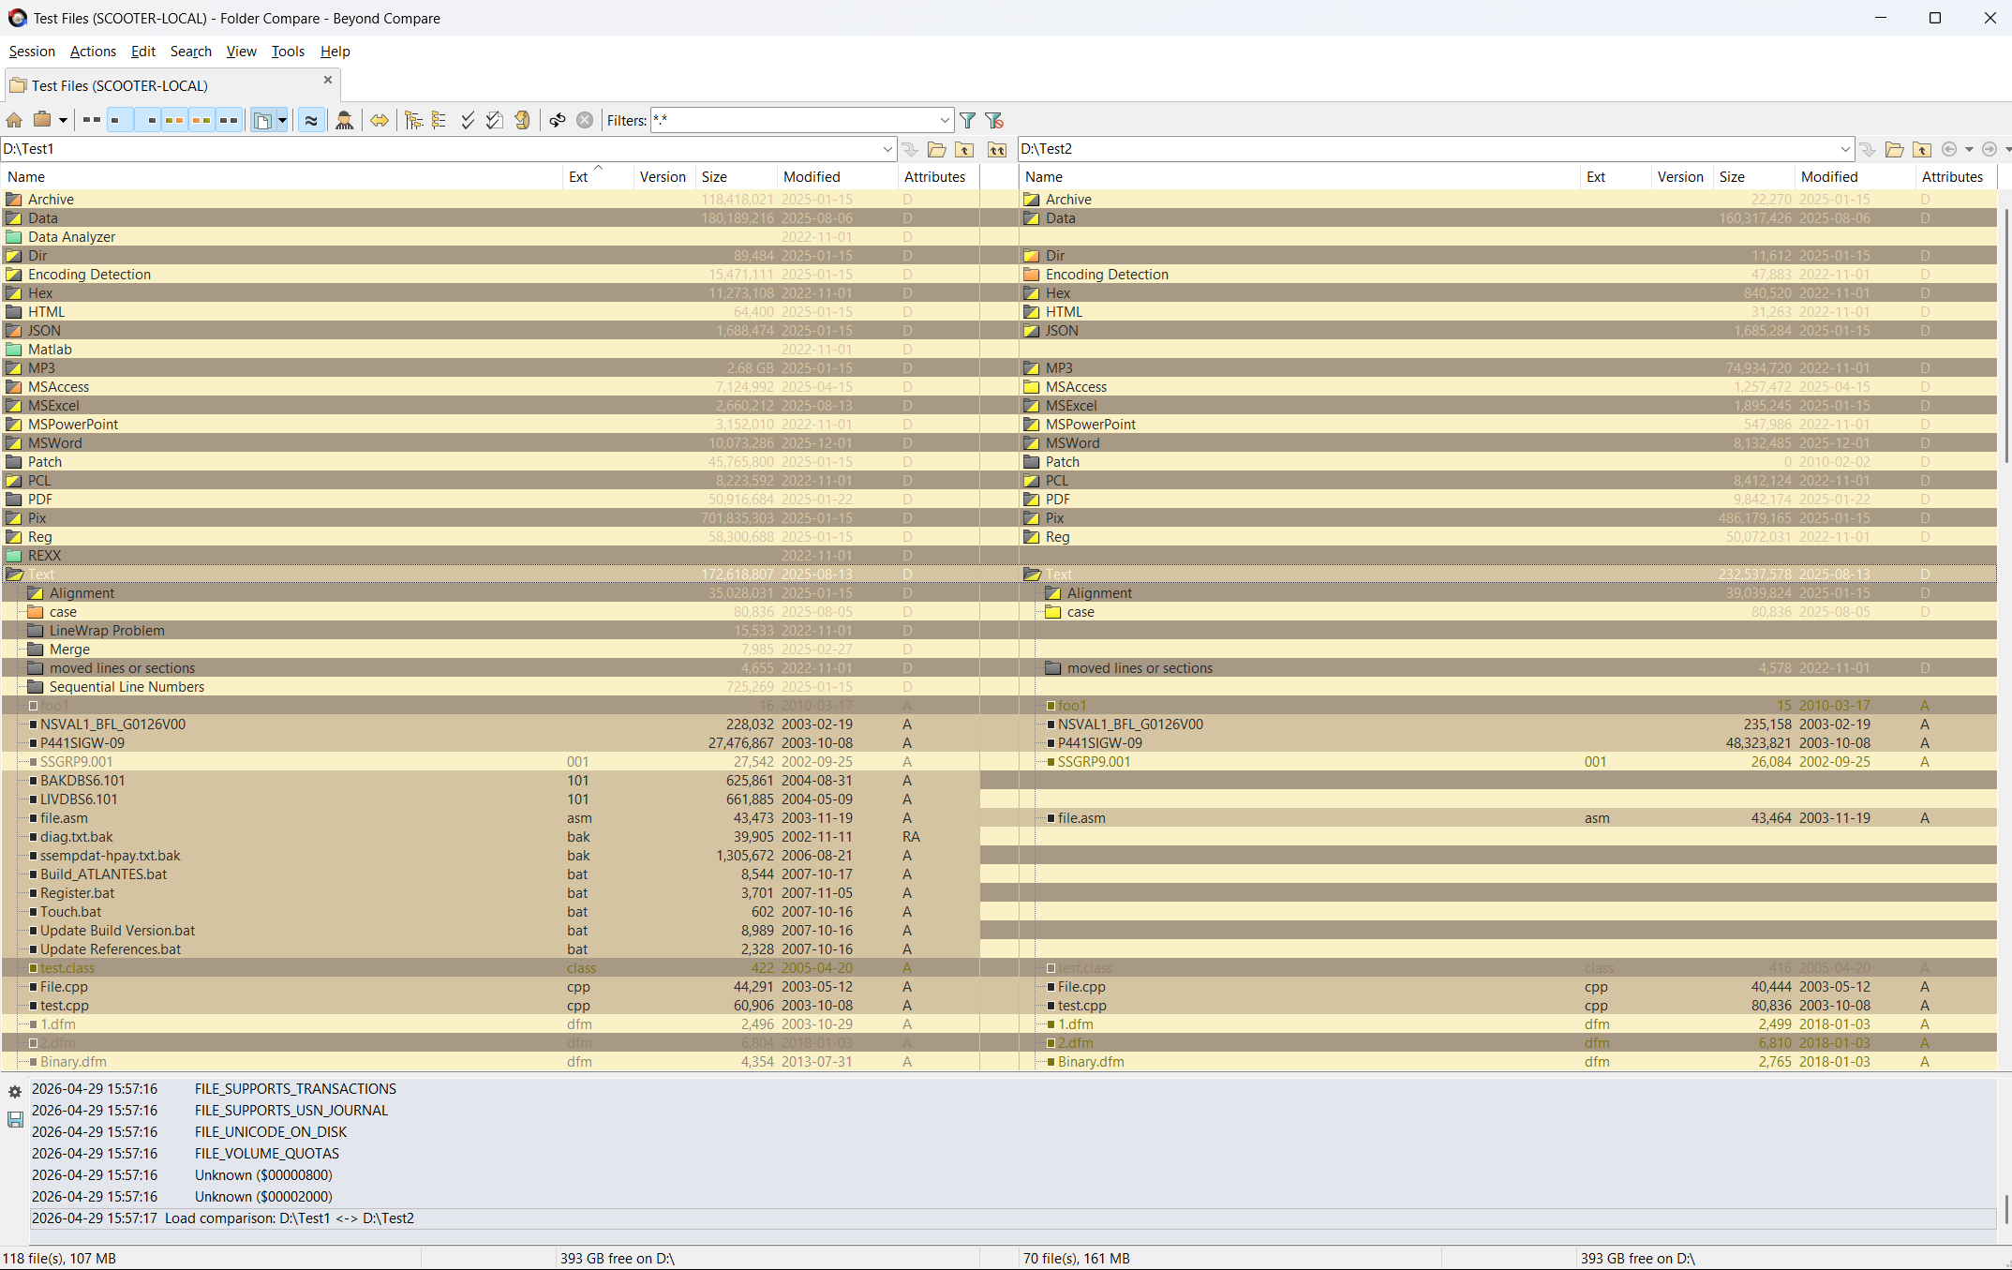Sort left pane by Modified column header
2012x1270 pixels.
click(x=838, y=176)
